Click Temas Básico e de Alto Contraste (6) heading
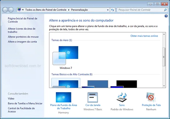The image size is (170, 119). [x=72, y=74]
